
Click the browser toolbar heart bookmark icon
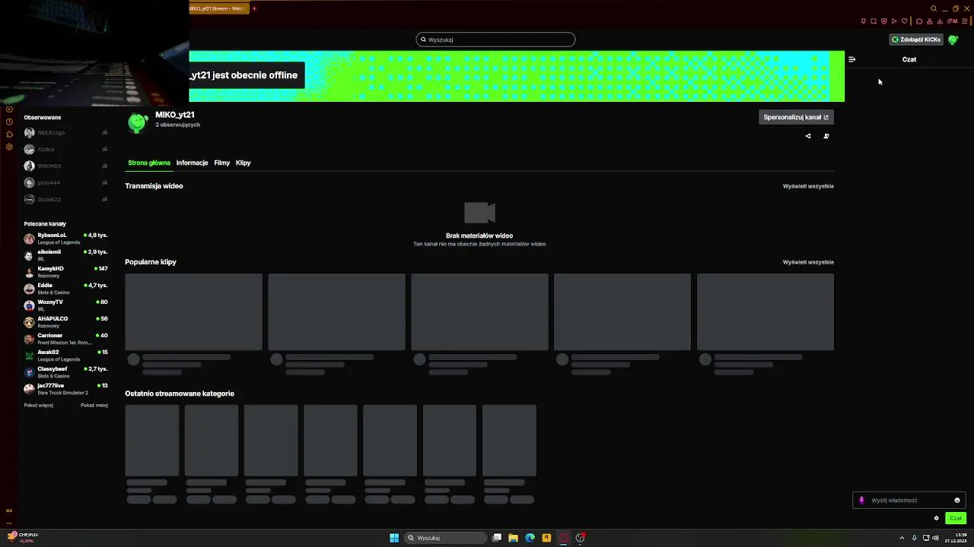tap(905, 21)
